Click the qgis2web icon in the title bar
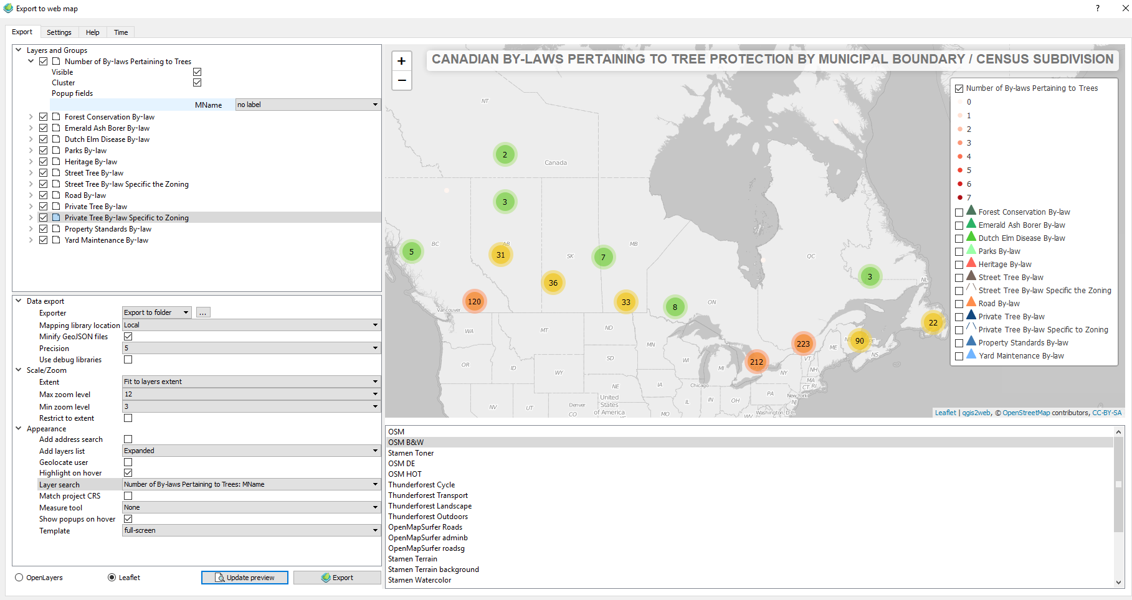1132x600 pixels. [x=7, y=8]
